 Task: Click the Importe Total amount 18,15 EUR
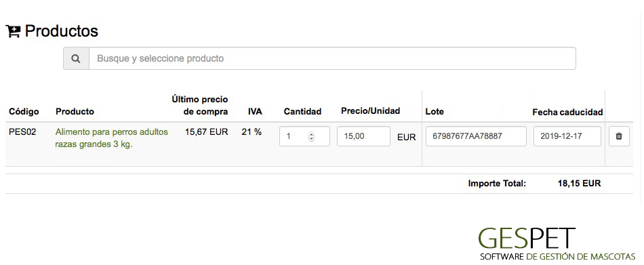tap(579, 184)
